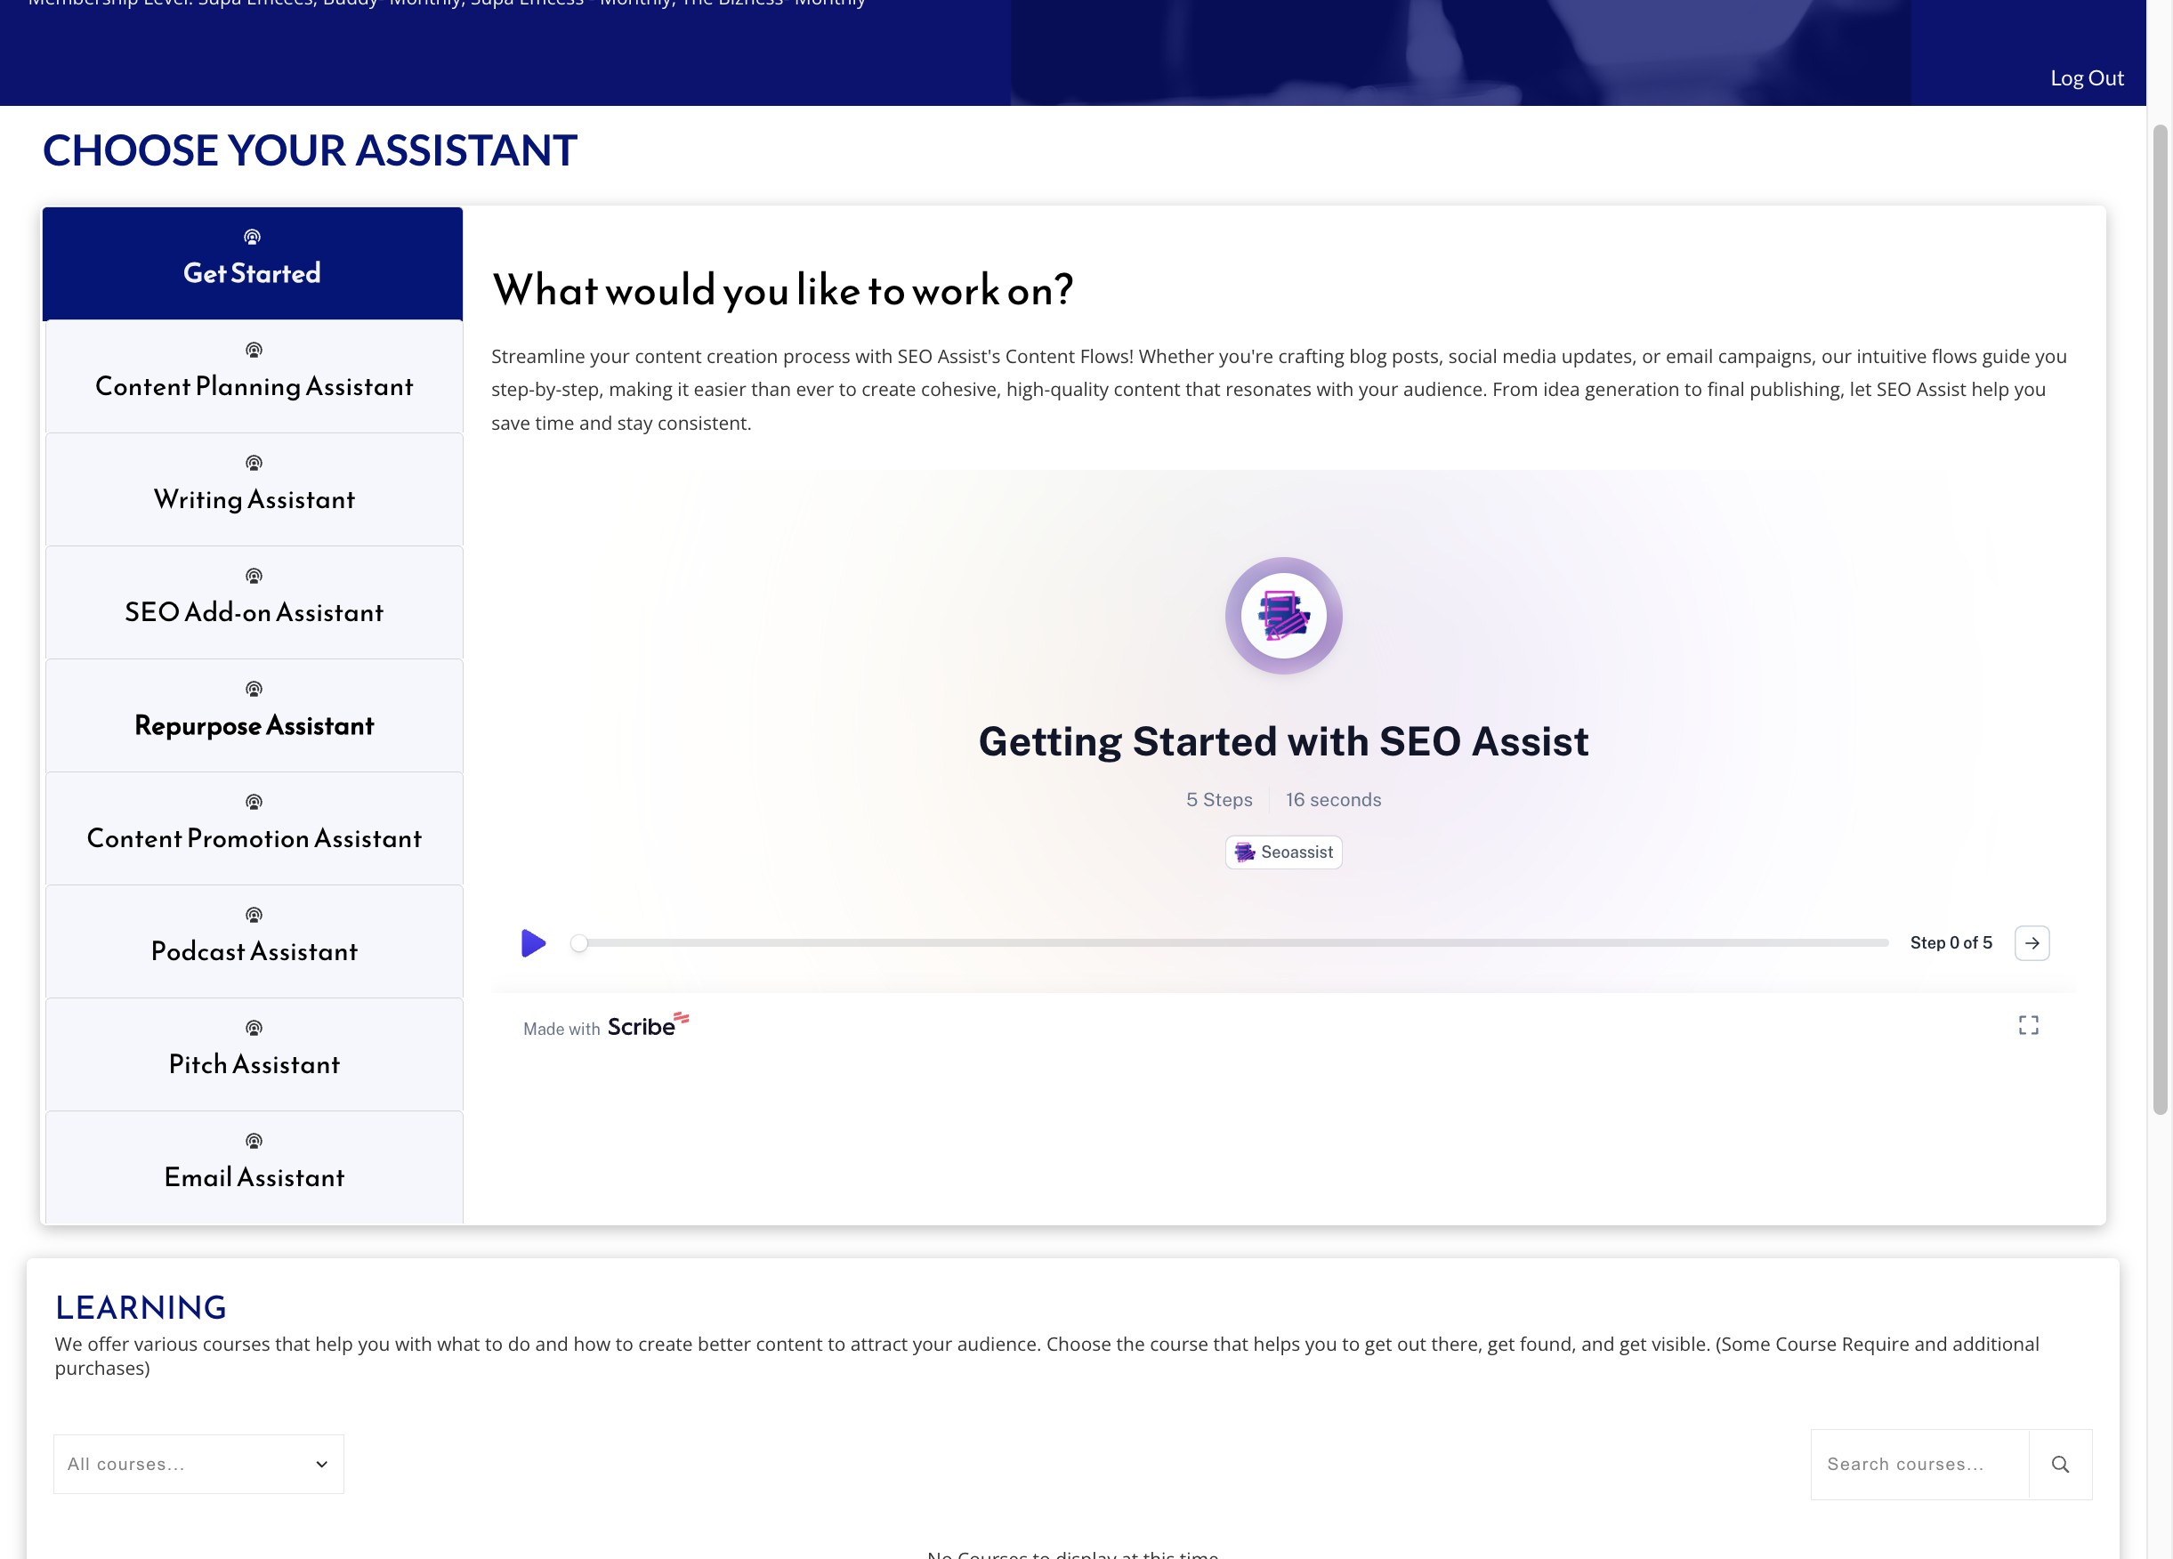Click the icon above Content Planning Assistant

point(254,350)
